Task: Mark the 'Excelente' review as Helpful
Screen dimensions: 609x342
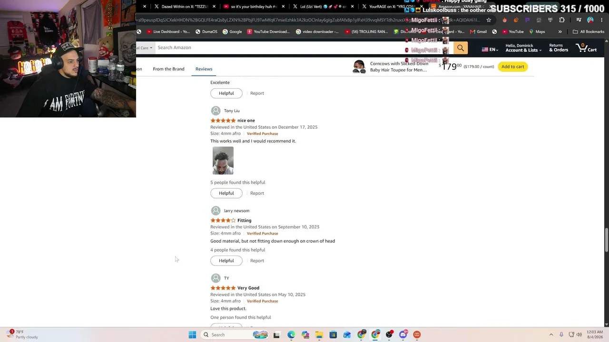Action: pos(226,93)
